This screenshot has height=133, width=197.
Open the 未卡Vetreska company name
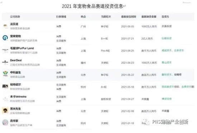pos(18,97)
